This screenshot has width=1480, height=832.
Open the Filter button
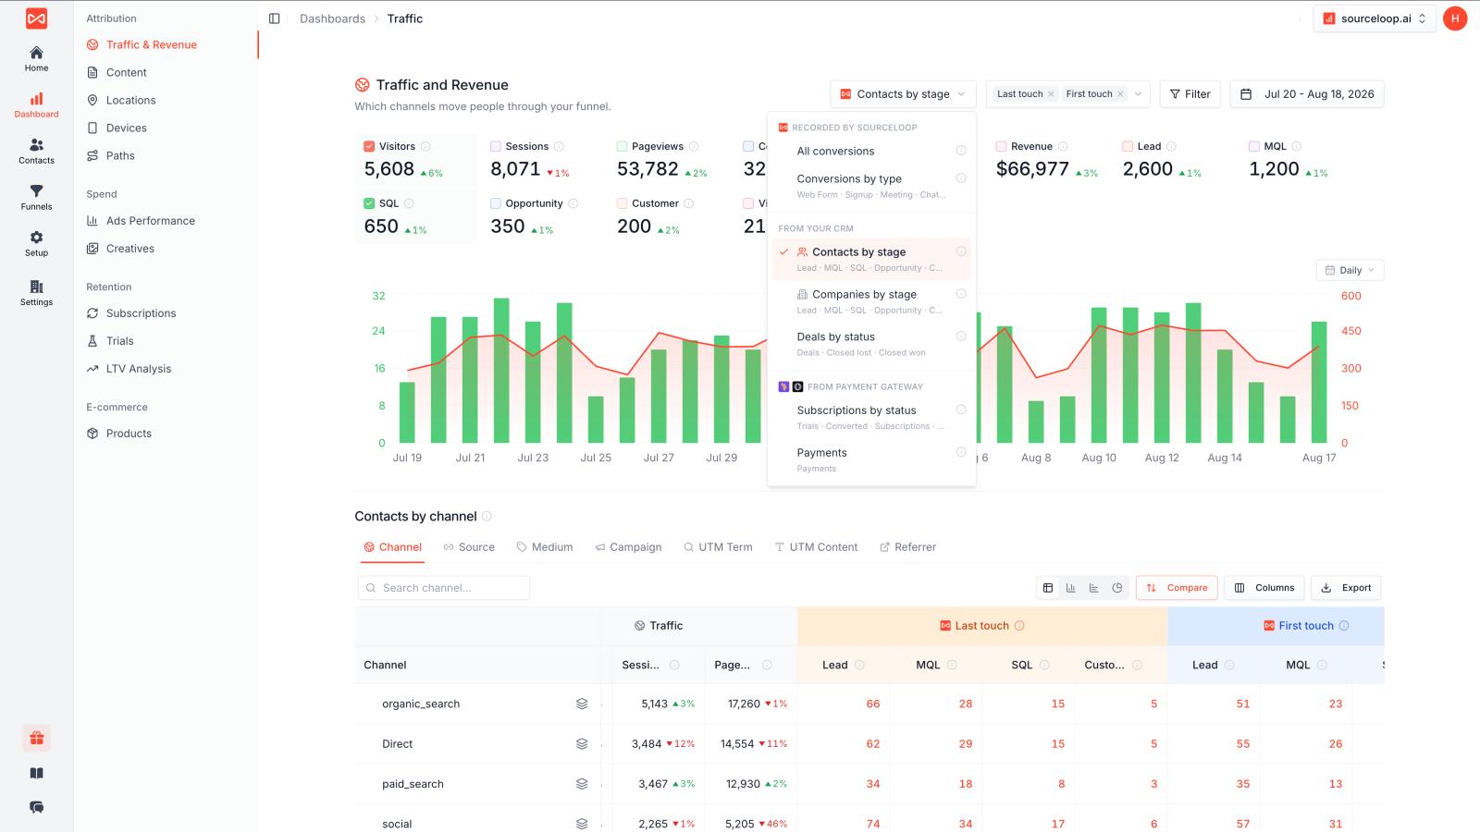click(1190, 94)
